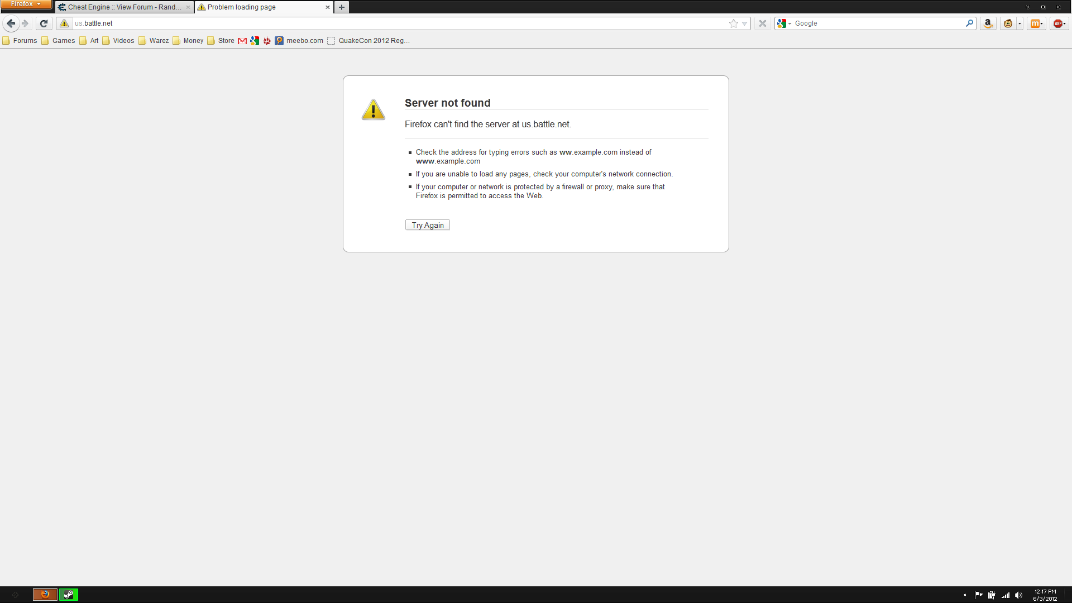
Task: Click the Firefox taskbar button
Action: (x=45, y=595)
